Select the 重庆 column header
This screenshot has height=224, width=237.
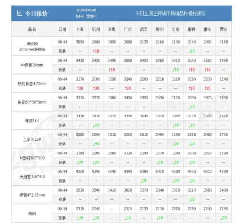[x=208, y=29]
